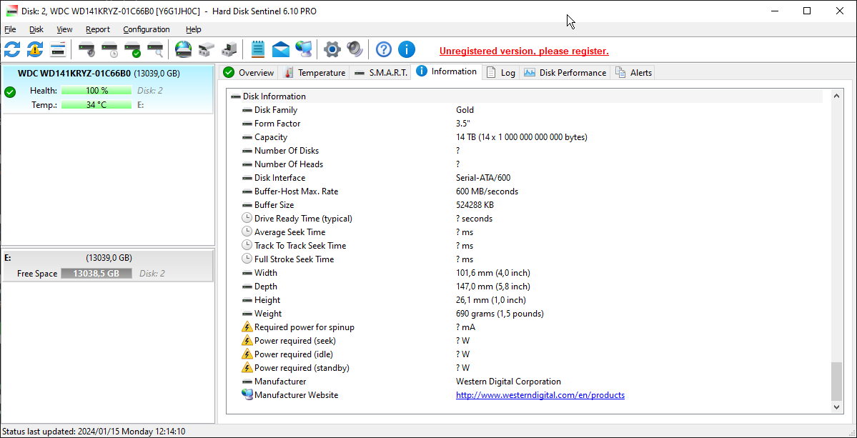The image size is (857, 438).
Task: Click the Buffer Size value 524288 KB
Action: 475,205
